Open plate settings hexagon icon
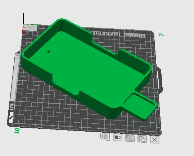Image resolution: width=194 pixels, height=156 pixels. (x=105, y=137)
